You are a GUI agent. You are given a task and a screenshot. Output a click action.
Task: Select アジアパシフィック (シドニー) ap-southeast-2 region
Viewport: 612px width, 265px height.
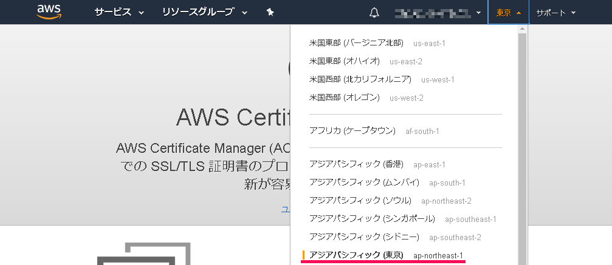[x=395, y=237]
